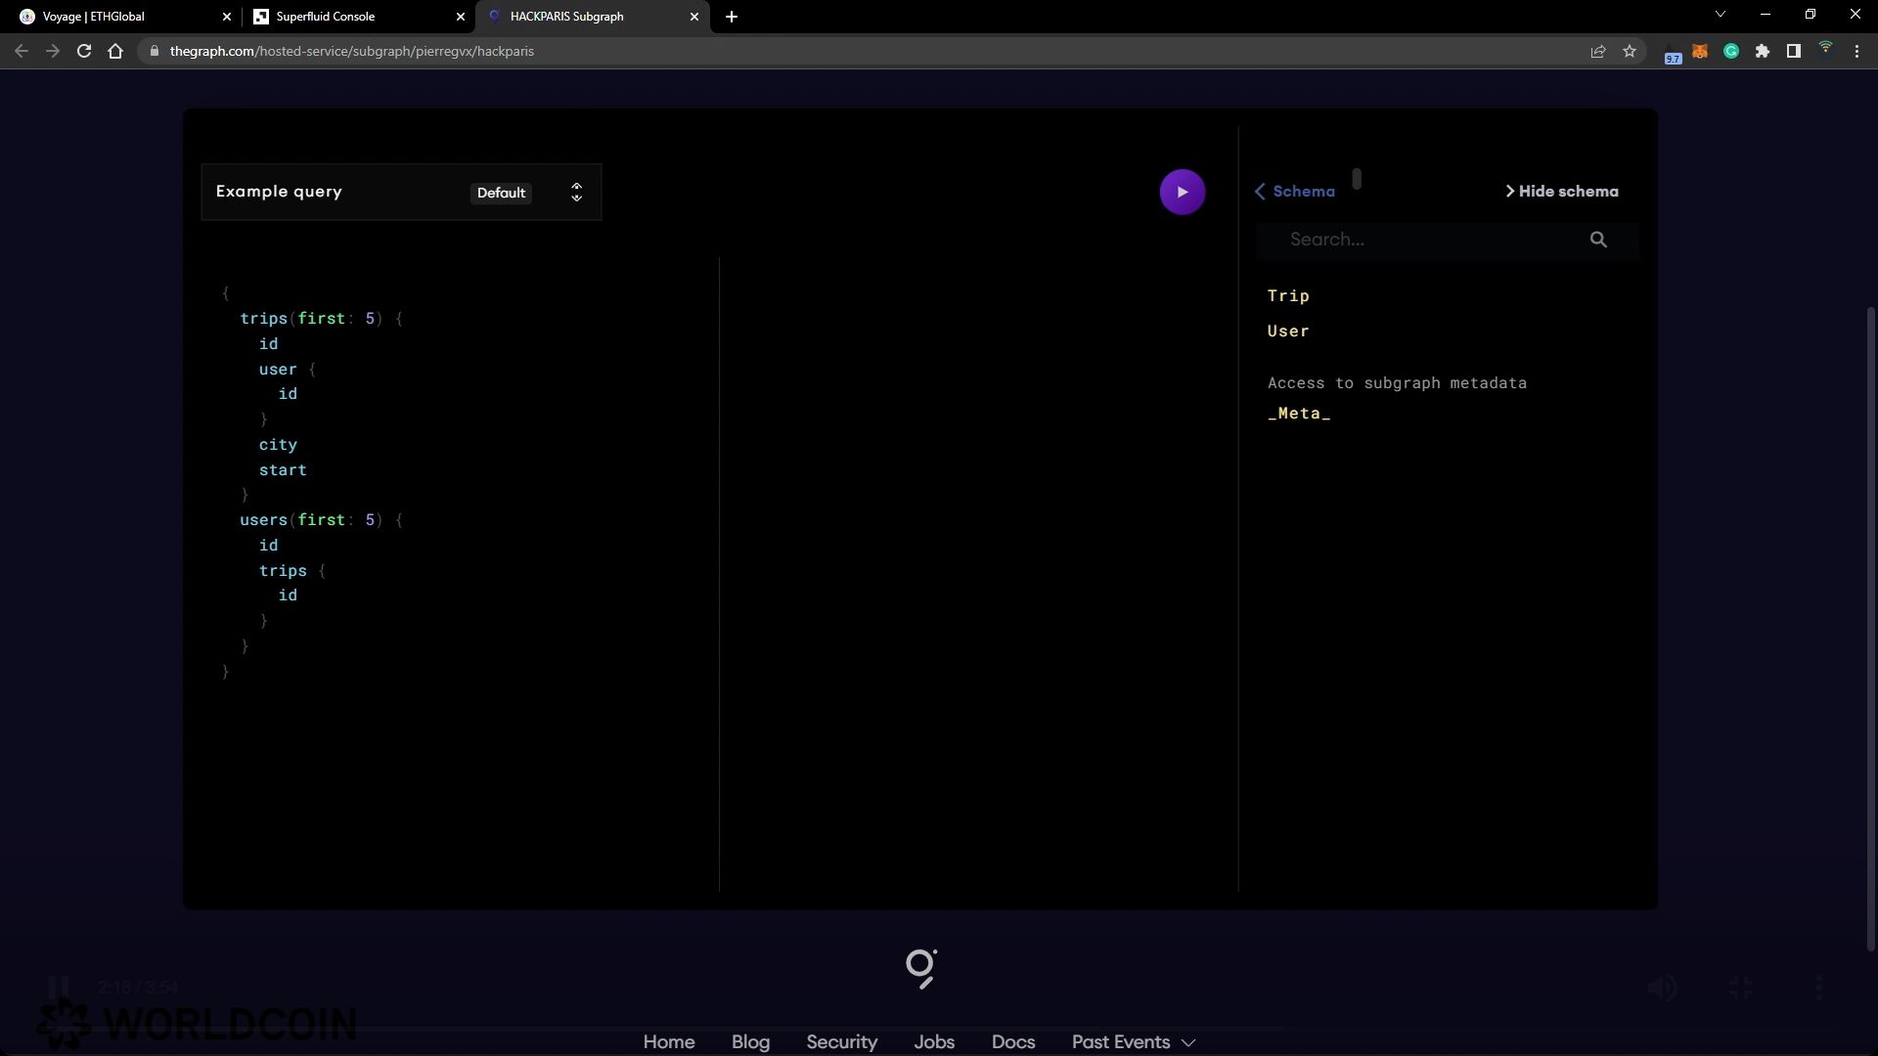
Task: Go forward in browser history
Action: click(x=53, y=51)
